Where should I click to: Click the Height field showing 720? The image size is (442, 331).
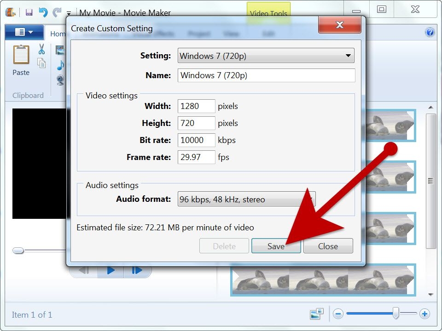tap(197, 123)
